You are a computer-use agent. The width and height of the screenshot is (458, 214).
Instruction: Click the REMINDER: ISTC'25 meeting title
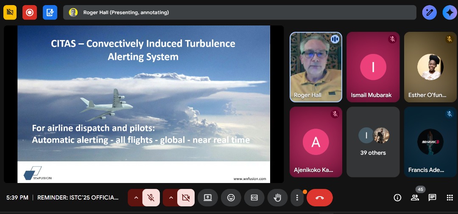tap(78, 197)
